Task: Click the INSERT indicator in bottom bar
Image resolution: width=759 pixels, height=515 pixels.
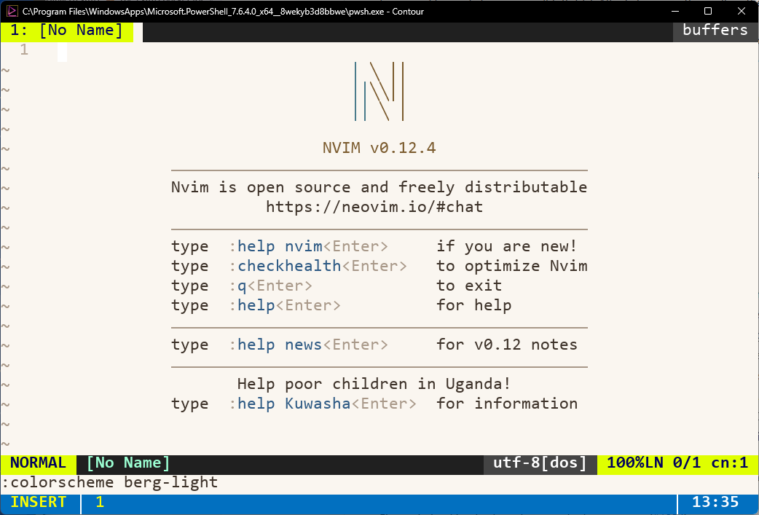Action: click(x=39, y=503)
